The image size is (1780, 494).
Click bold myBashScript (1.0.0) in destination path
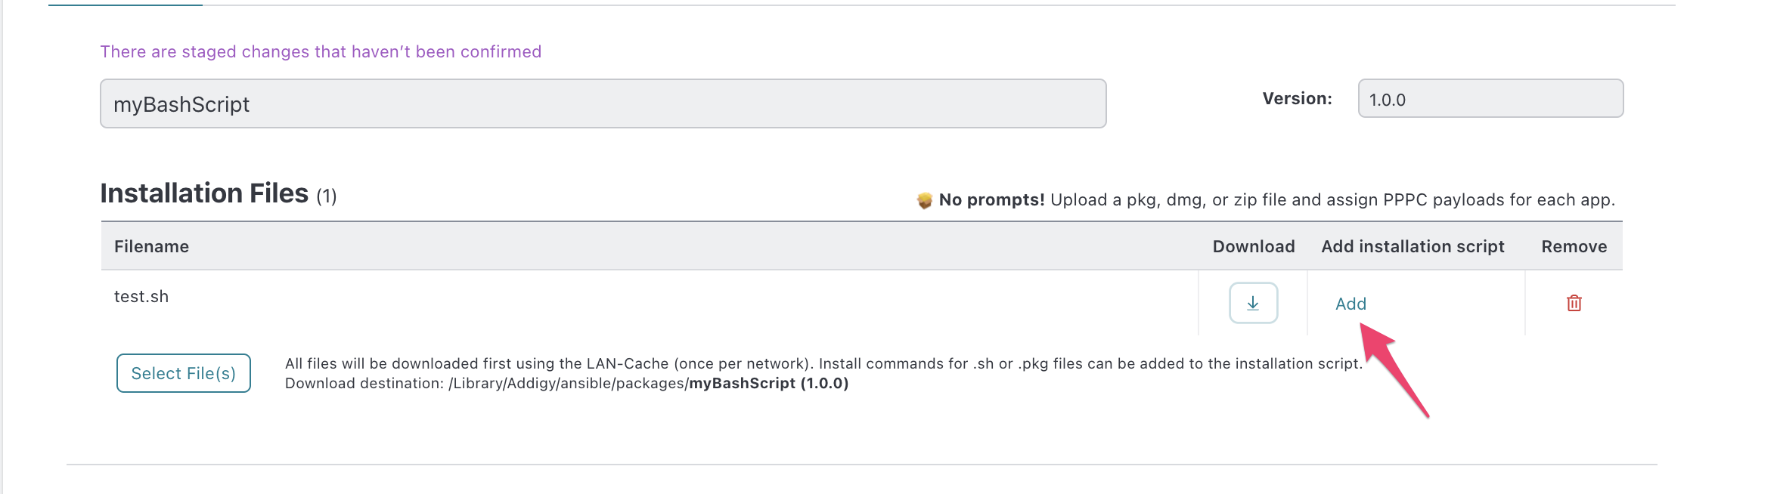click(768, 383)
